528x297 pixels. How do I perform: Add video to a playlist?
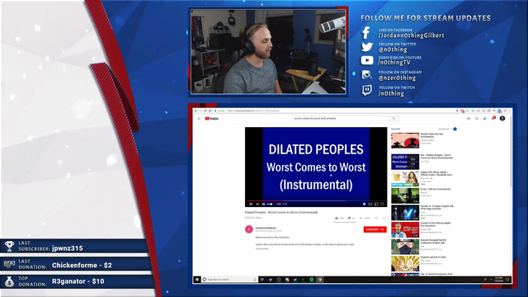tap(376, 218)
